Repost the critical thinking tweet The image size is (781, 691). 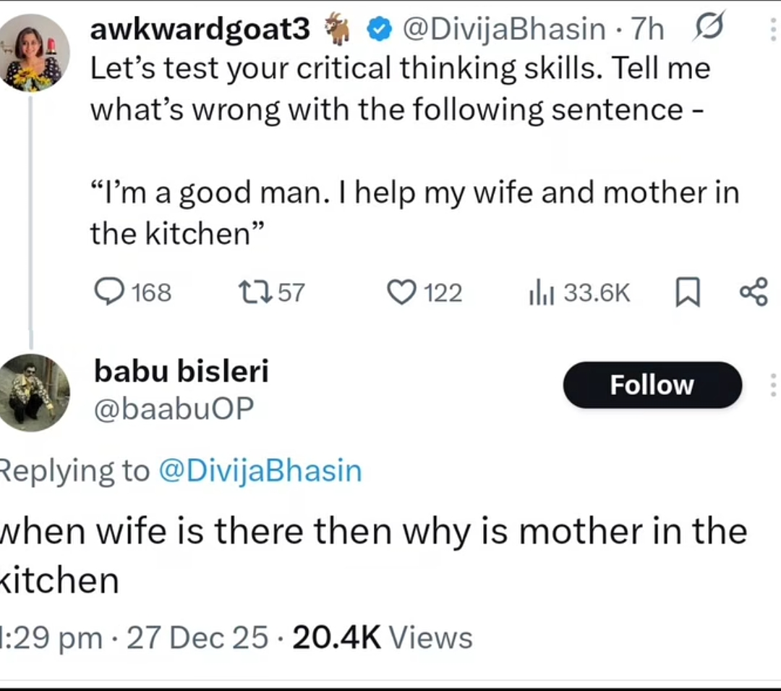tap(254, 292)
